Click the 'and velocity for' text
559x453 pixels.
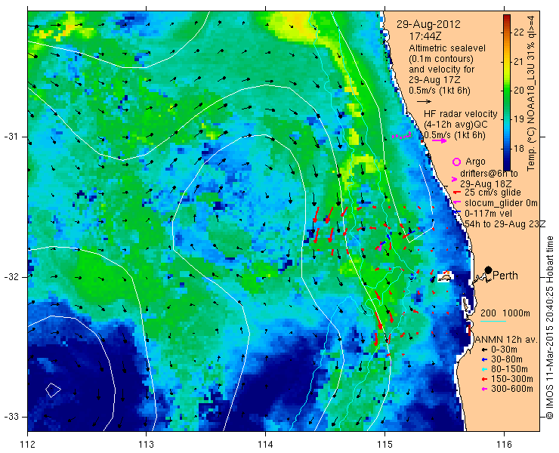pos(441,69)
